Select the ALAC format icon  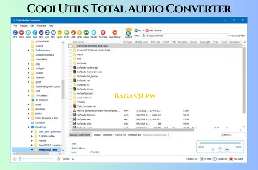tap(60, 33)
